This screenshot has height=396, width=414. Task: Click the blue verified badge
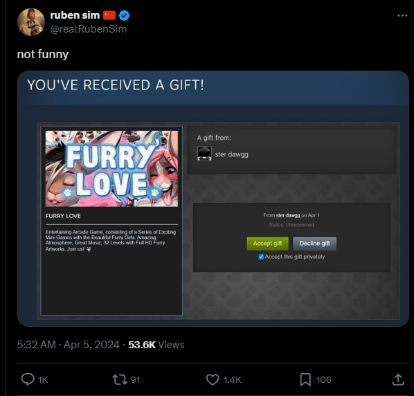124,15
